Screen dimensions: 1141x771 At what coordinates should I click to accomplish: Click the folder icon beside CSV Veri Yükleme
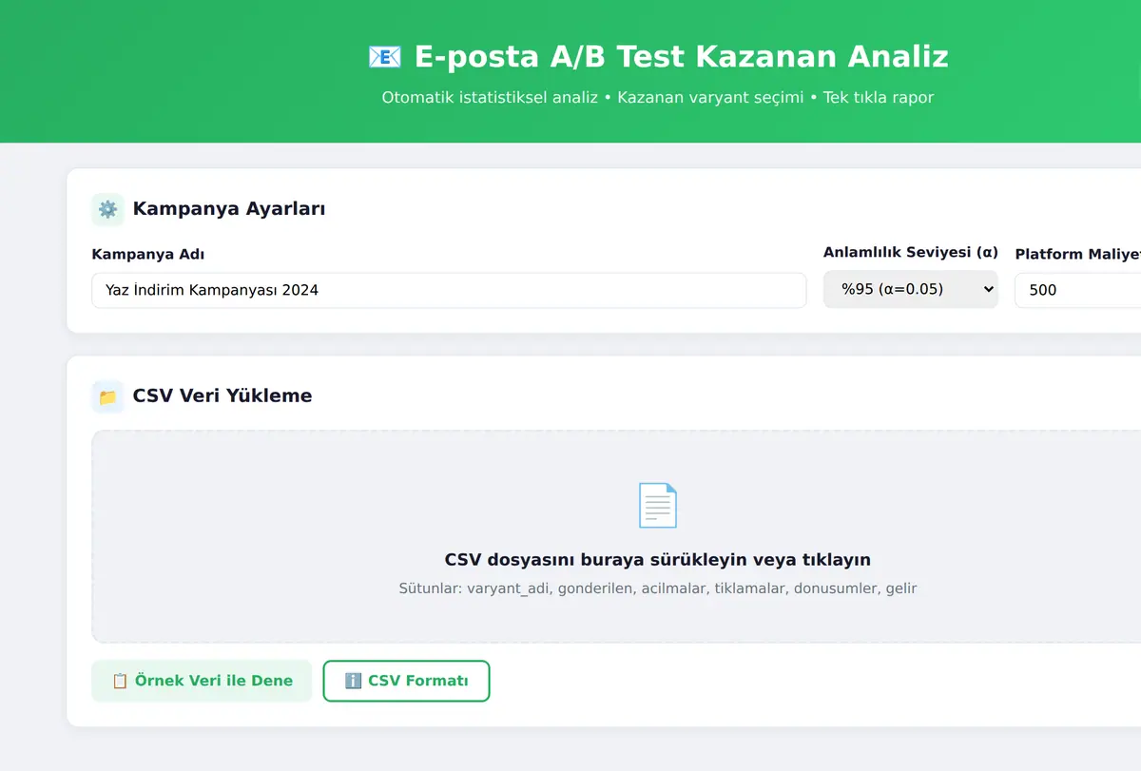[107, 396]
